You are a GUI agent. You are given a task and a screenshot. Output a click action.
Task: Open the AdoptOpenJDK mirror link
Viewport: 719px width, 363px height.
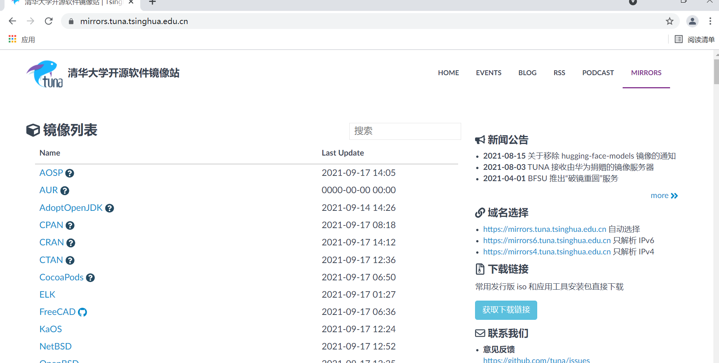point(71,208)
